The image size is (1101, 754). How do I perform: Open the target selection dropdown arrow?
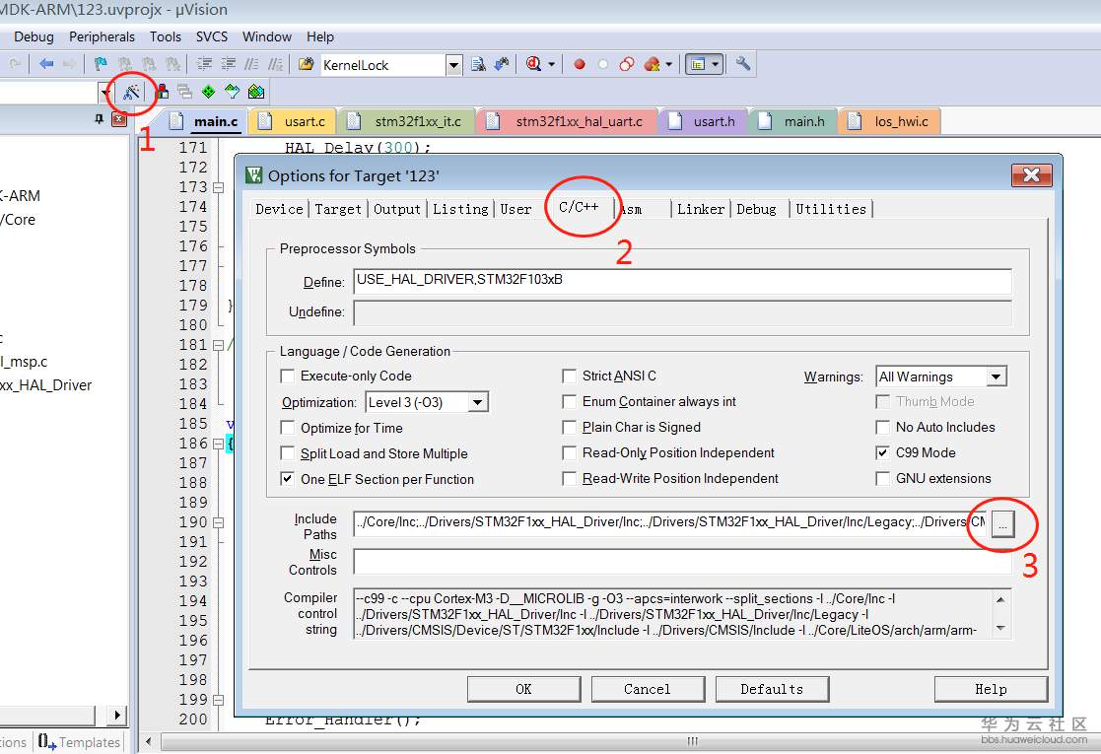[x=105, y=92]
